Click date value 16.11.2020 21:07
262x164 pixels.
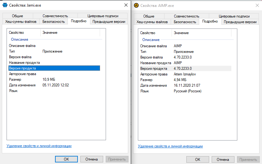click(x=187, y=85)
